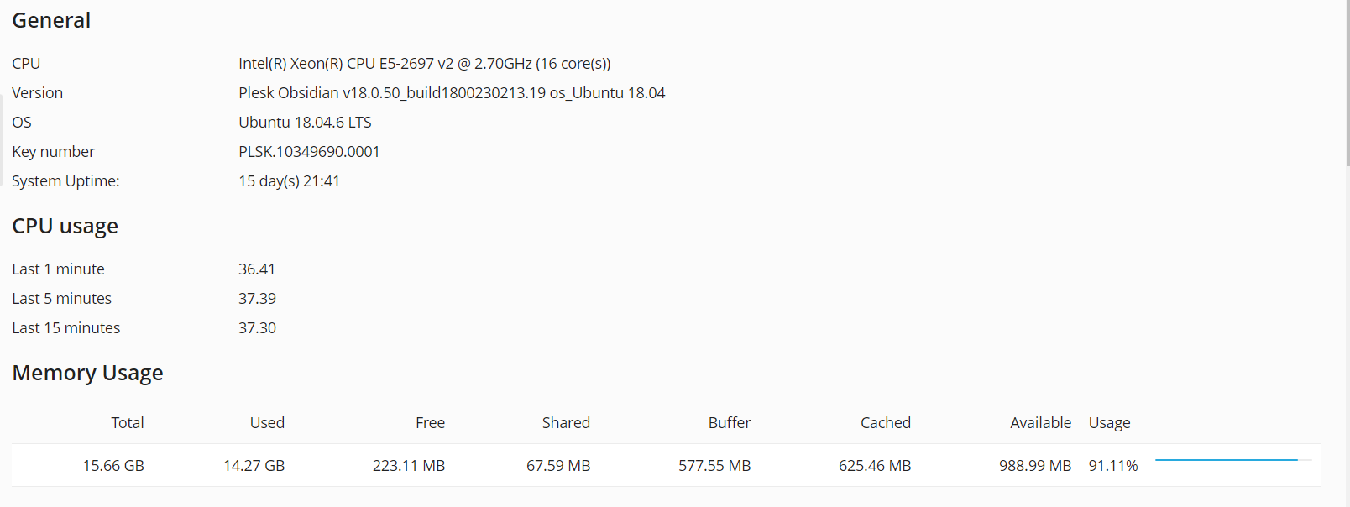Click the Memory Usage section heading
Screen dimensions: 1350x507
click(87, 374)
